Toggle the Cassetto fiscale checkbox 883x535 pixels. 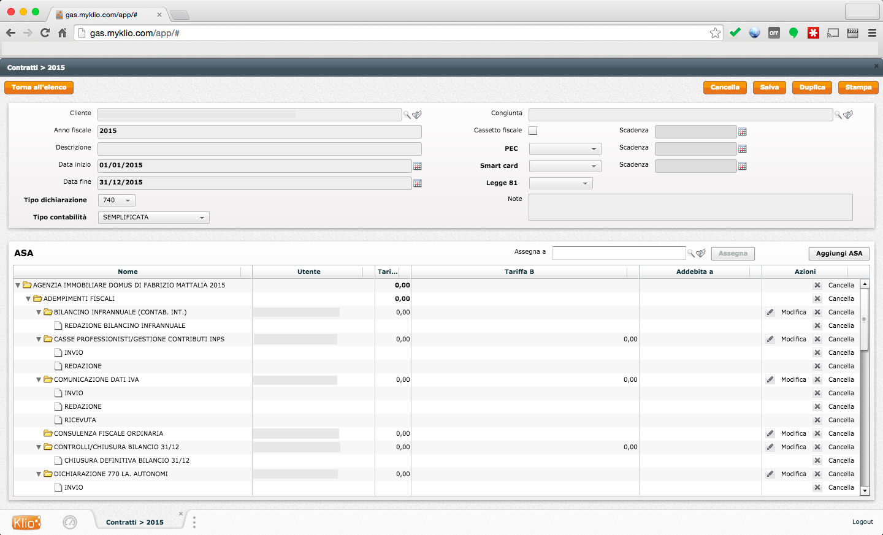click(533, 131)
